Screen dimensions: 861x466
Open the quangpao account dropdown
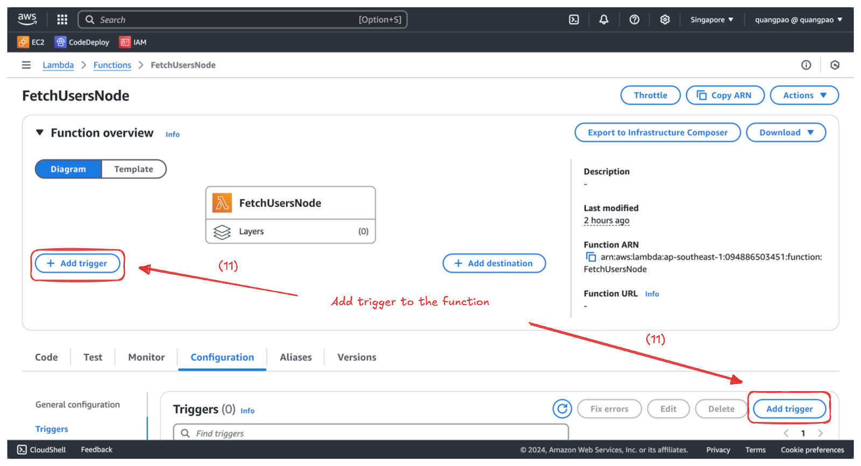tap(799, 20)
